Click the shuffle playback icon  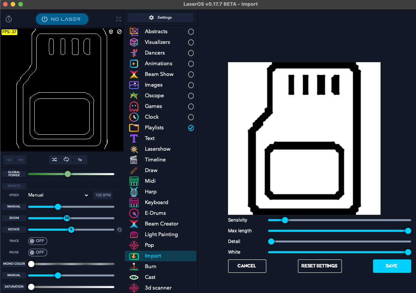pos(55,159)
